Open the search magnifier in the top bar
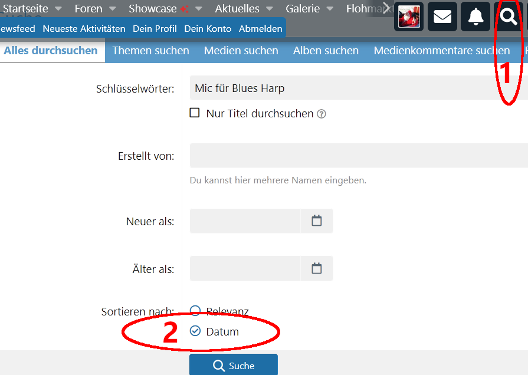The height and width of the screenshot is (375, 528). 508,16
